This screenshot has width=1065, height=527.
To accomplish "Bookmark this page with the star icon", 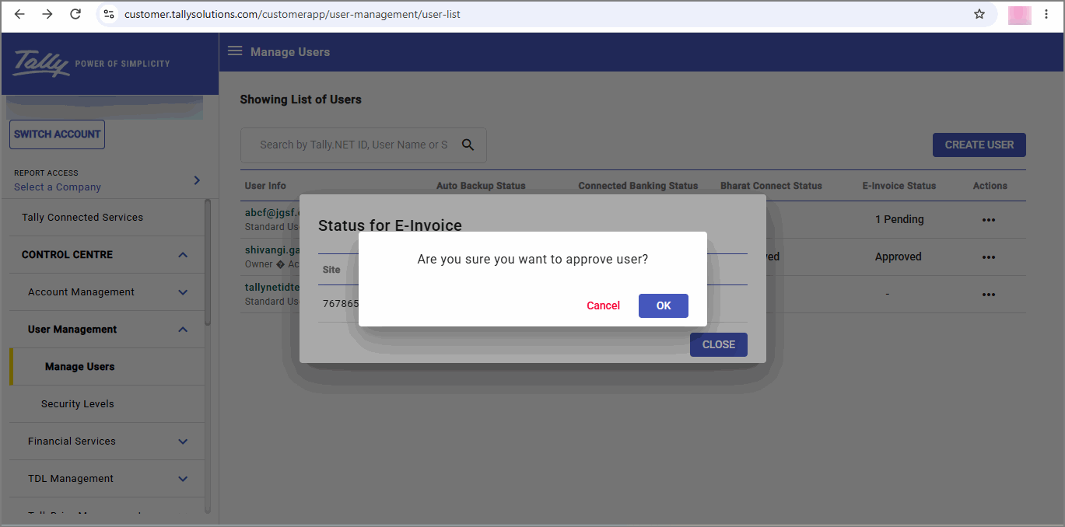I will 979,14.
